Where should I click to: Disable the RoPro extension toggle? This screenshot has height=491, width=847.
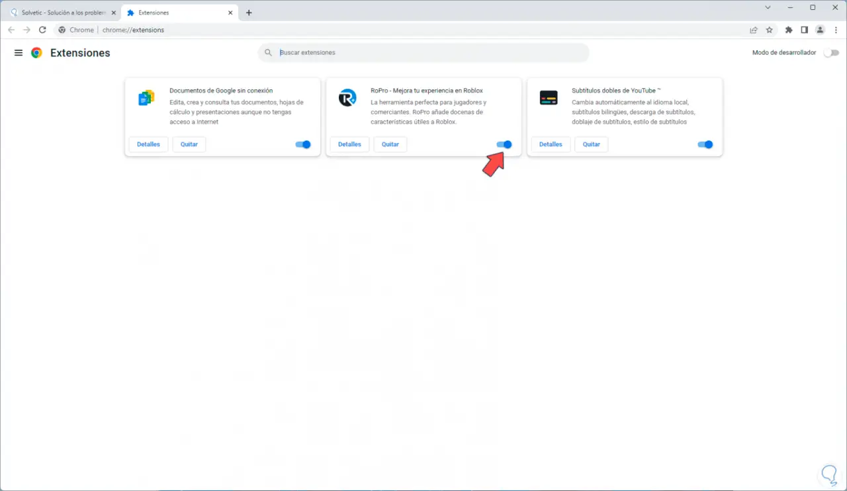(504, 144)
